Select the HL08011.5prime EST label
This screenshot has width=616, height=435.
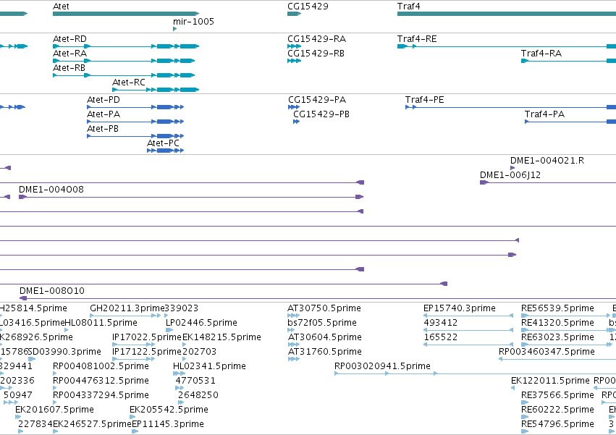point(101,323)
